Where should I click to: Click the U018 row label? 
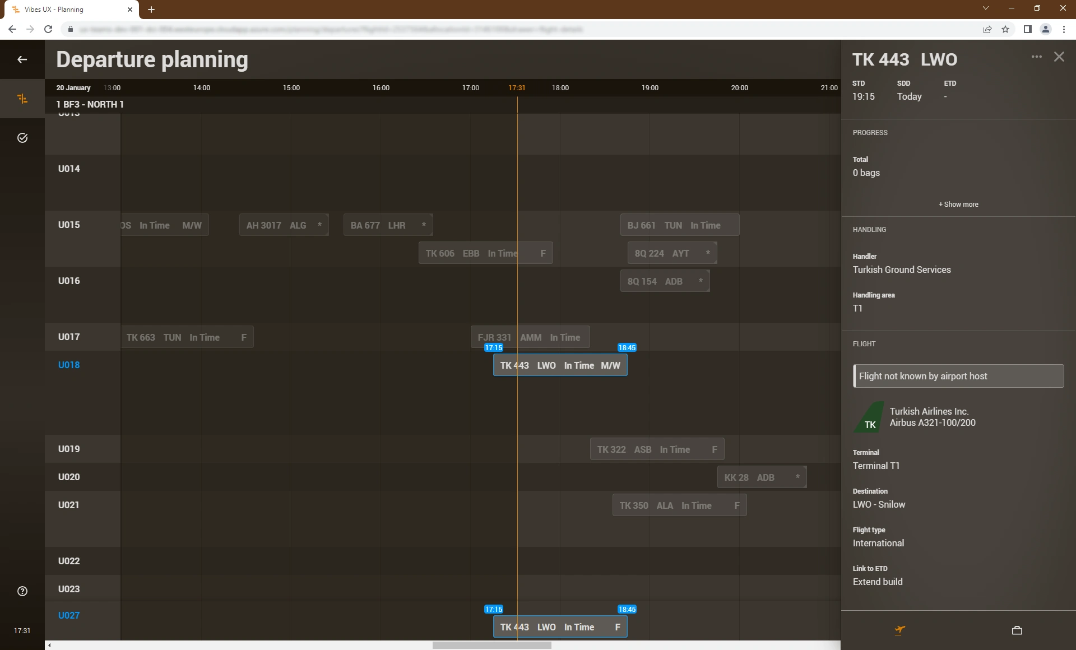(69, 365)
